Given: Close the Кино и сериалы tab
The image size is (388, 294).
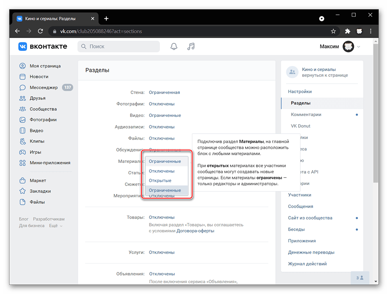Looking at the screenshot, I should pos(92,19).
